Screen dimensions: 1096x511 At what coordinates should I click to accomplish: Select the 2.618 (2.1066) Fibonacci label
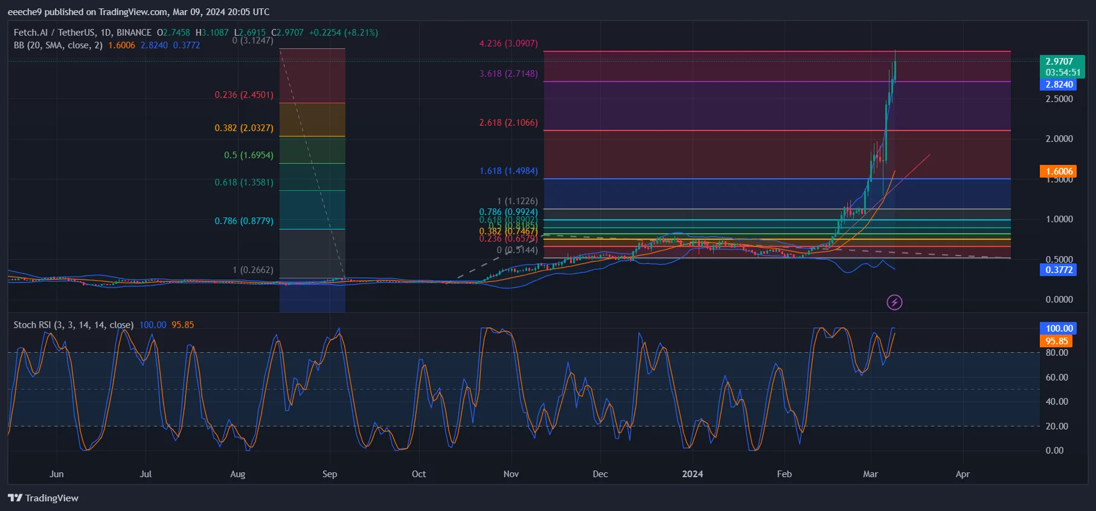(x=508, y=123)
